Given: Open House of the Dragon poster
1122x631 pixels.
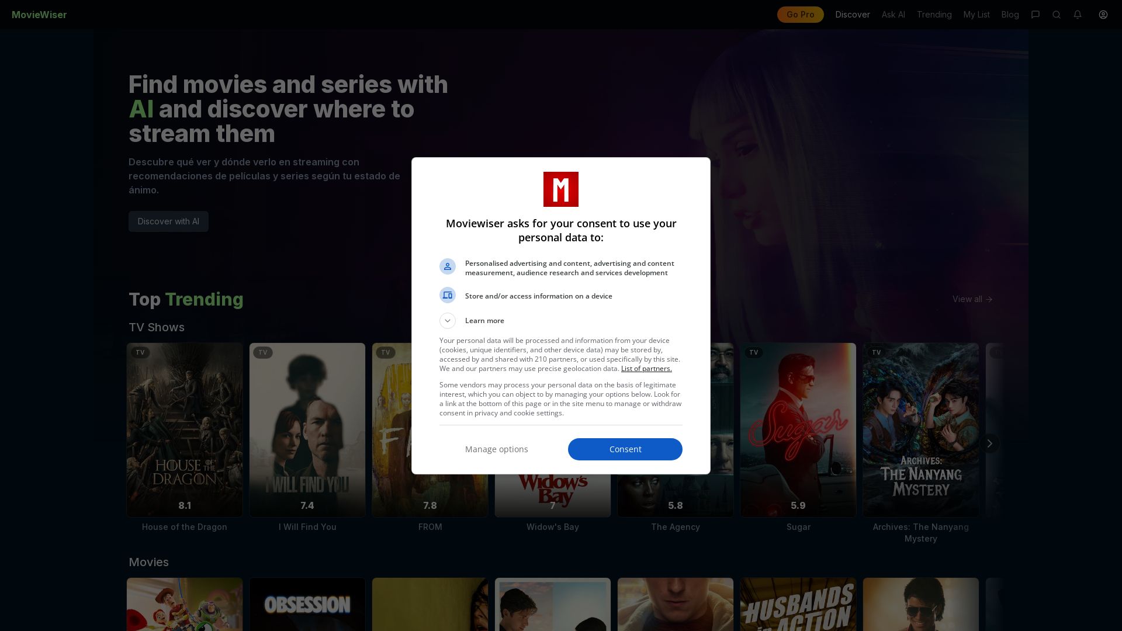Looking at the screenshot, I should (x=185, y=430).
